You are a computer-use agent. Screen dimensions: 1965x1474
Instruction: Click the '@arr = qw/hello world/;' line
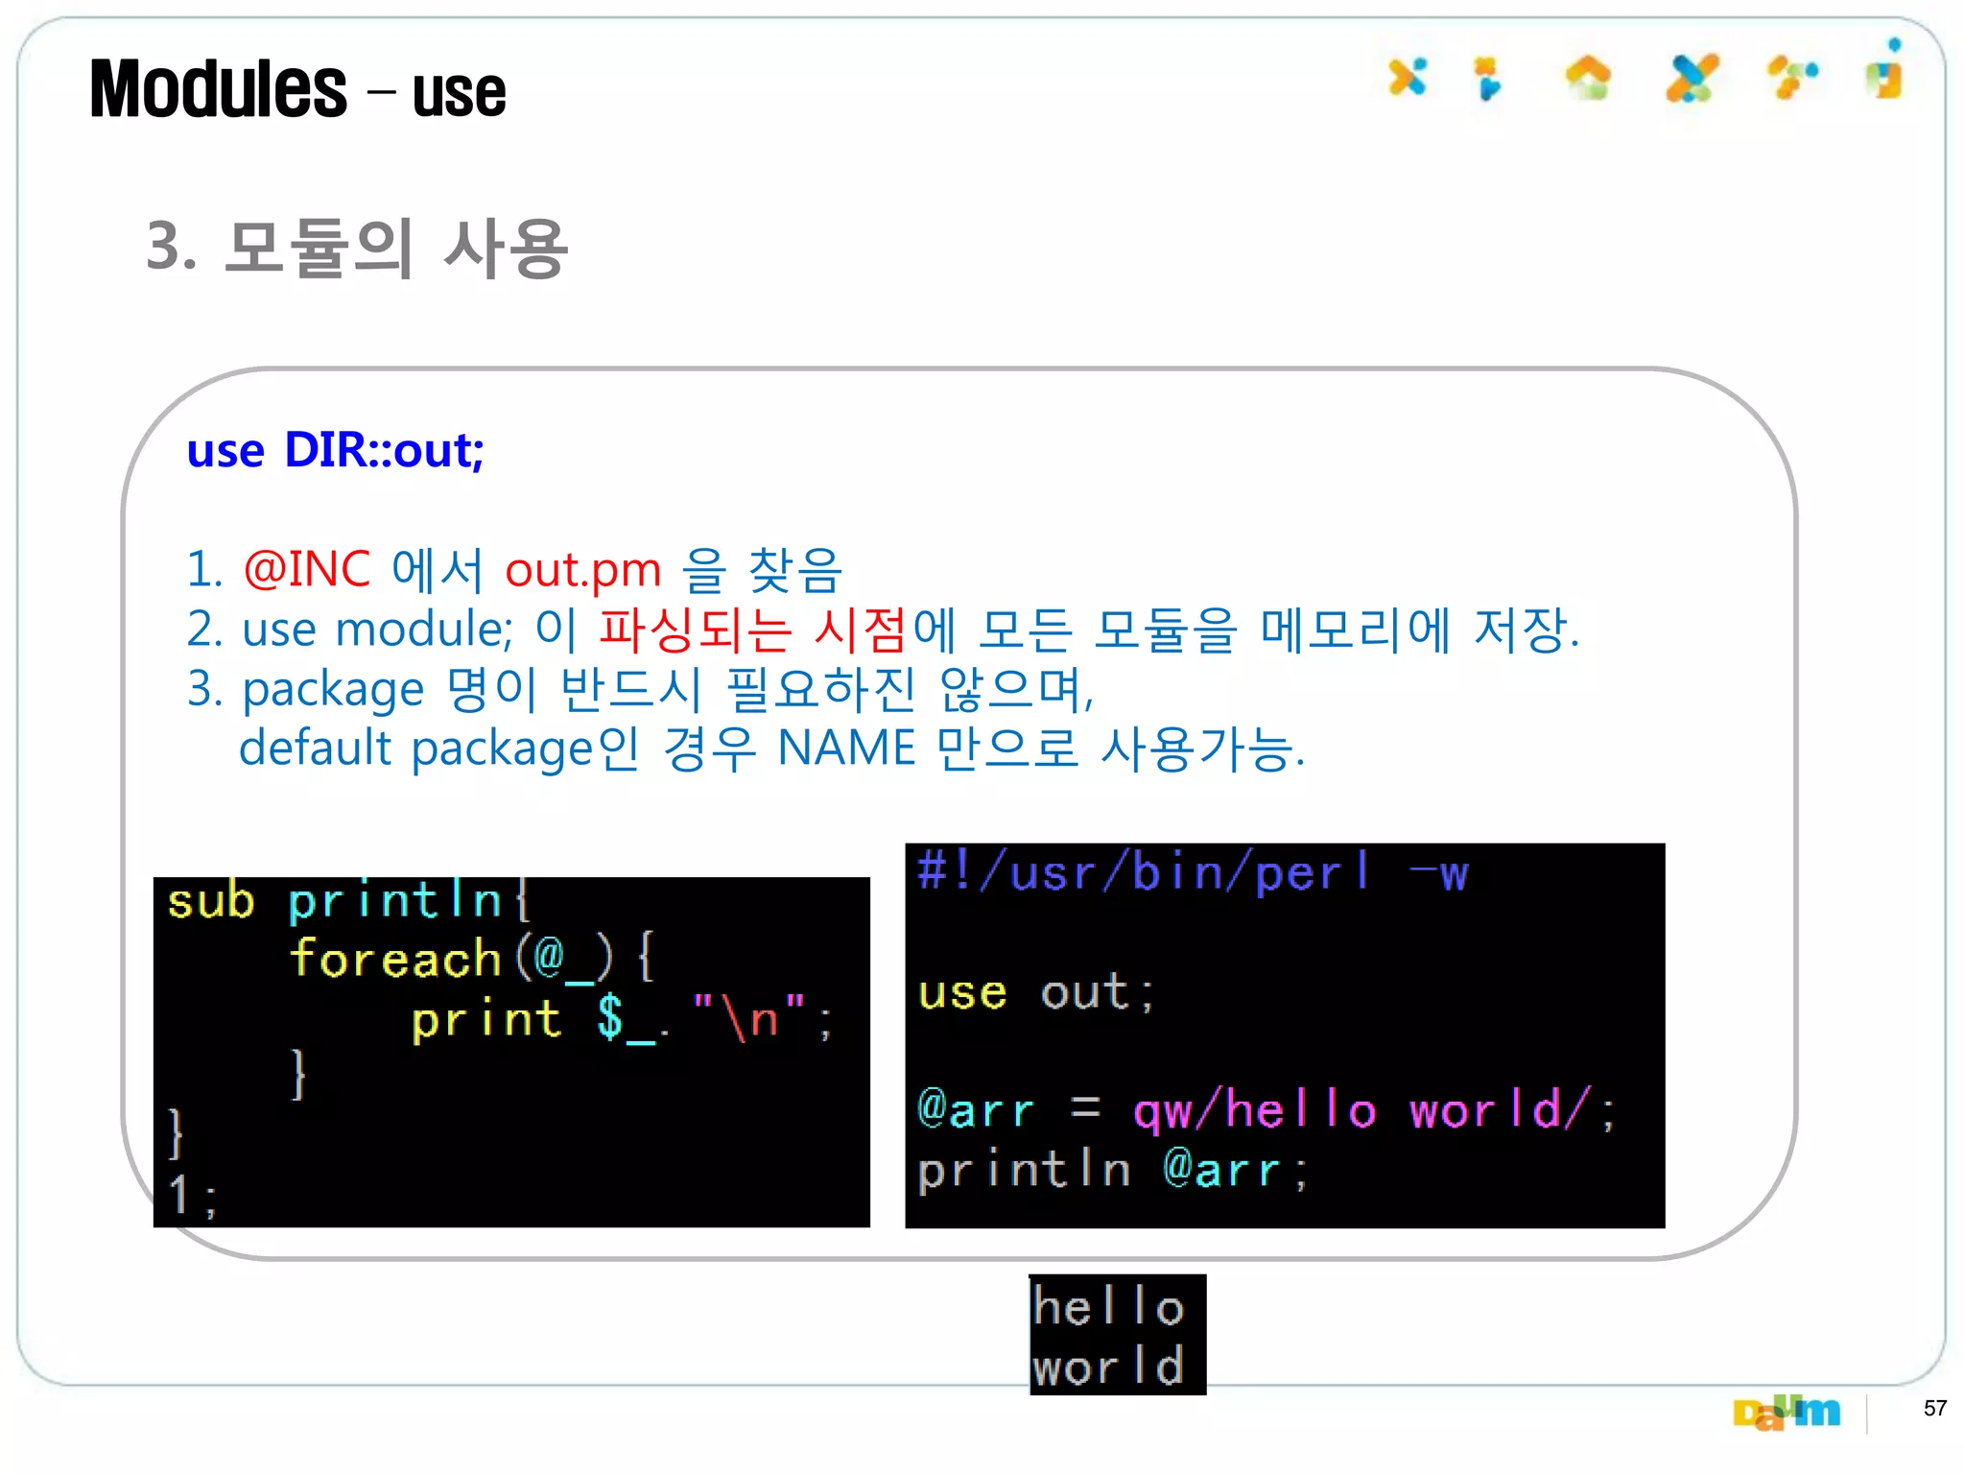pyautogui.click(x=1267, y=1110)
